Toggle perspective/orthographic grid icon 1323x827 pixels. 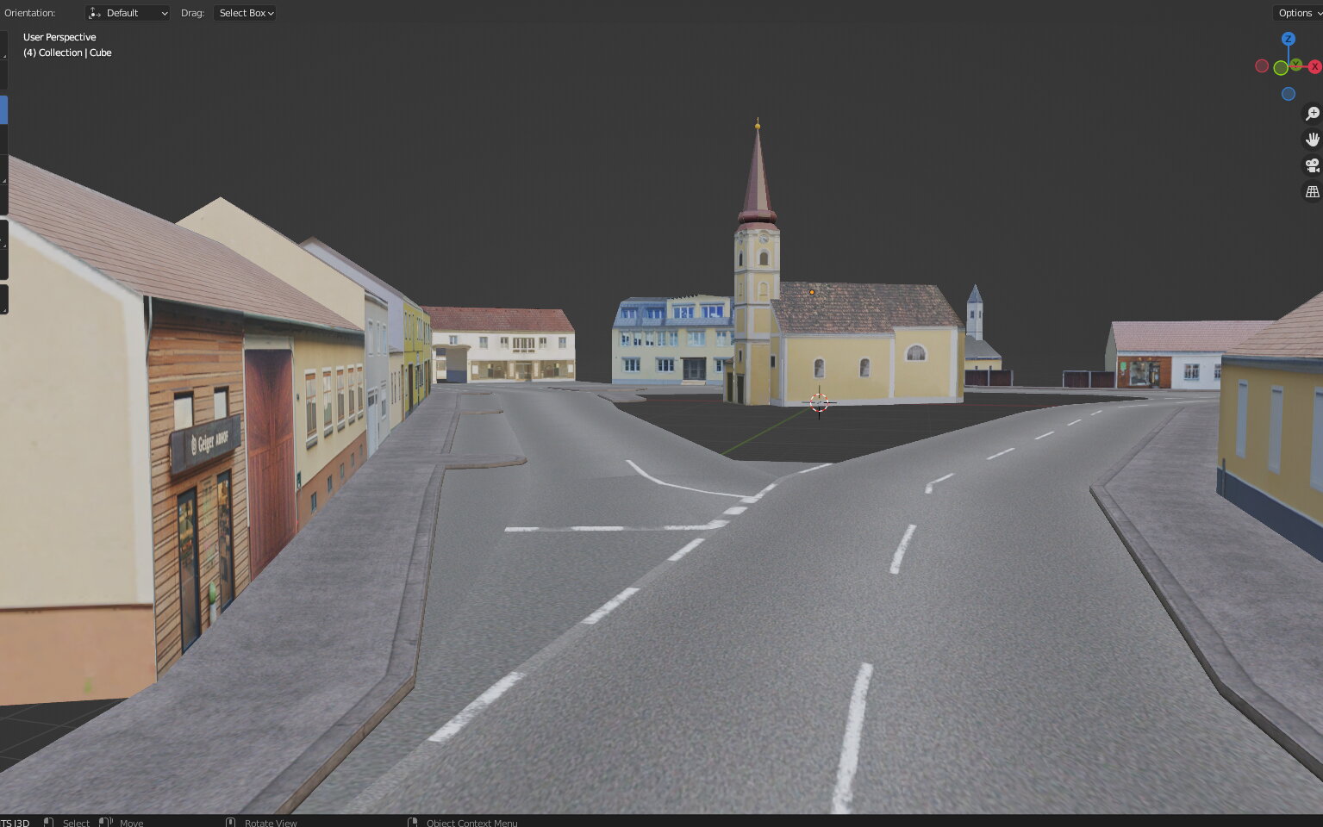tap(1312, 192)
